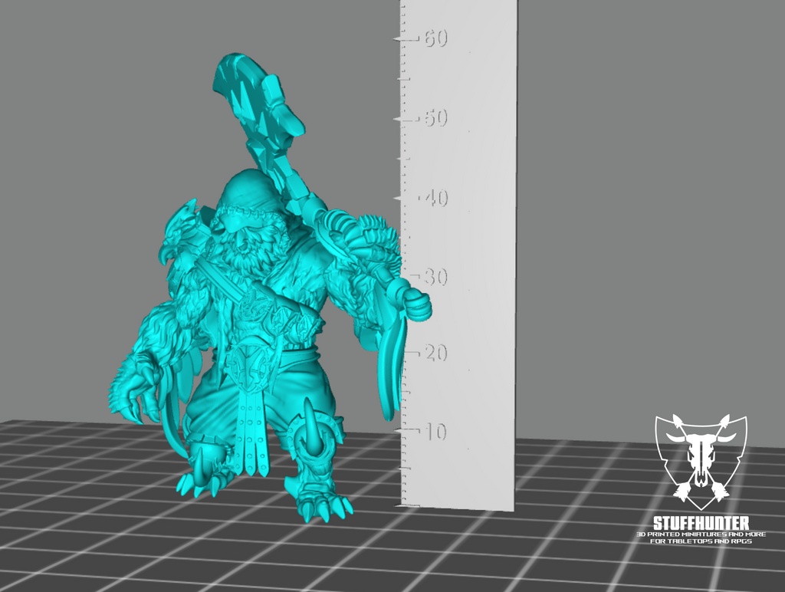Click the 30 mark on the ruler
Screen dimensions: 785x592
point(436,277)
